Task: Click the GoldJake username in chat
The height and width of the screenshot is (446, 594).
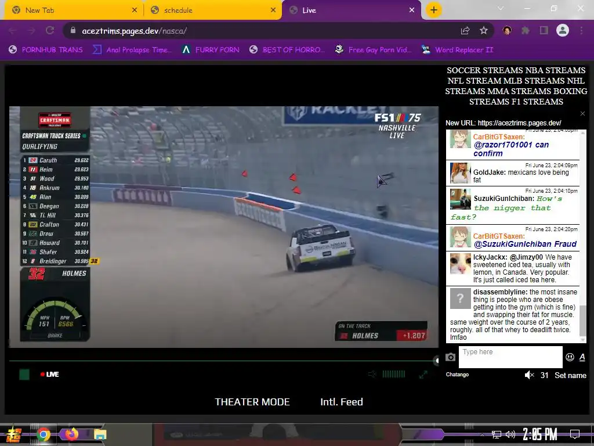Action: coord(489,172)
